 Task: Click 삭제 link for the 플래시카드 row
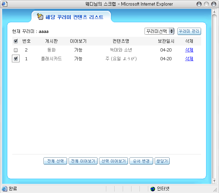pyautogui.click(x=189, y=59)
